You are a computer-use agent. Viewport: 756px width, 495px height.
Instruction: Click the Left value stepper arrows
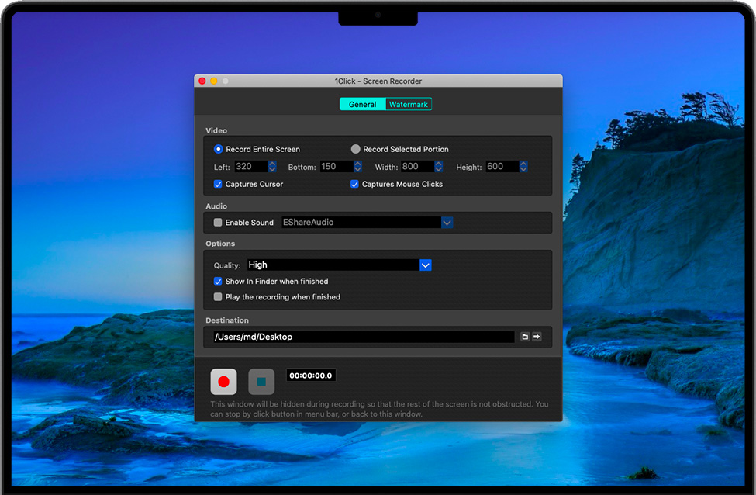tap(272, 167)
